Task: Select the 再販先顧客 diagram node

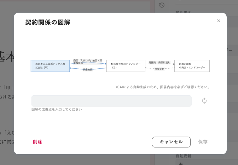Action: 192,66
